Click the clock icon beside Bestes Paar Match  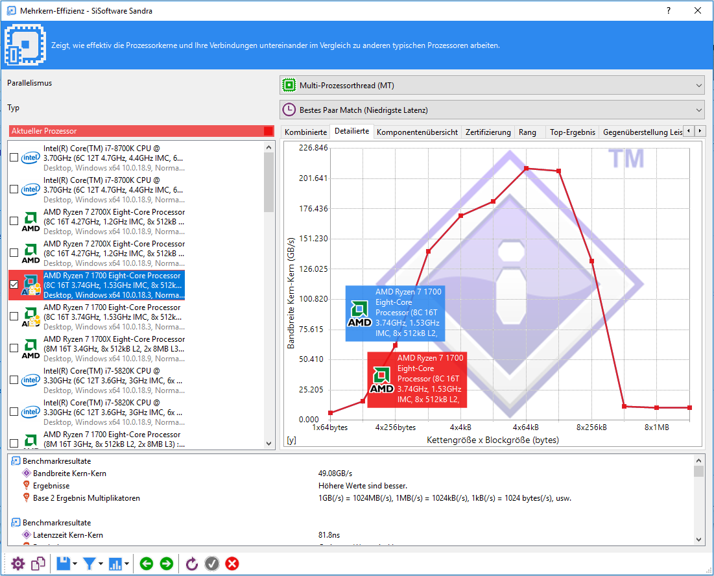(289, 110)
